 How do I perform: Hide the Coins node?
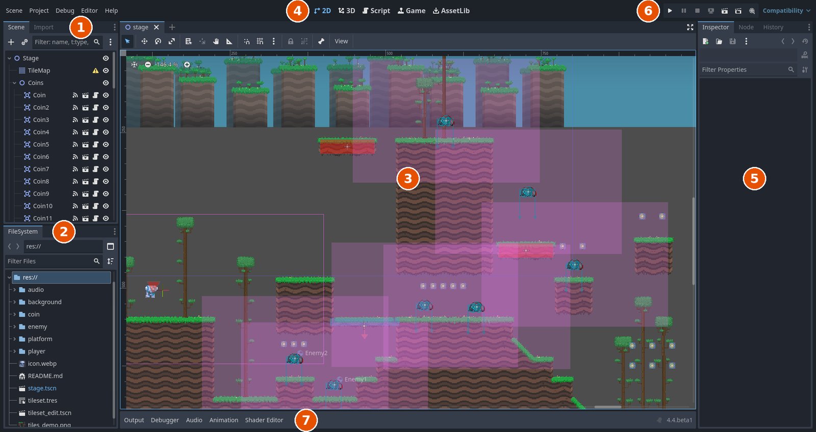106,83
